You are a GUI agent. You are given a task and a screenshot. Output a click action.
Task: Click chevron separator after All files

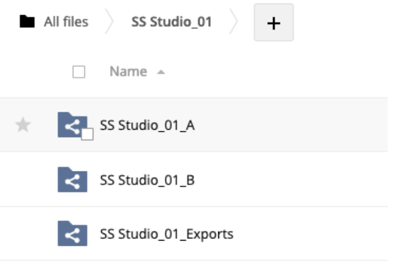point(109,22)
